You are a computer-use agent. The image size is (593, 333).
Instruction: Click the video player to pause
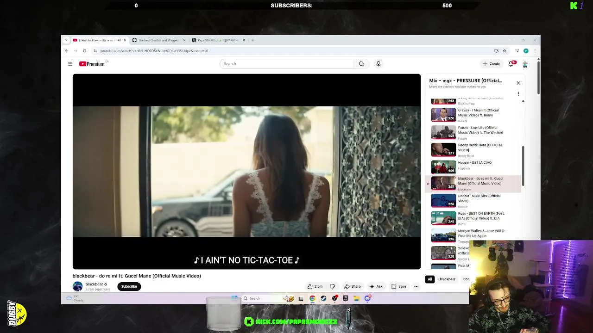pyautogui.click(x=246, y=172)
